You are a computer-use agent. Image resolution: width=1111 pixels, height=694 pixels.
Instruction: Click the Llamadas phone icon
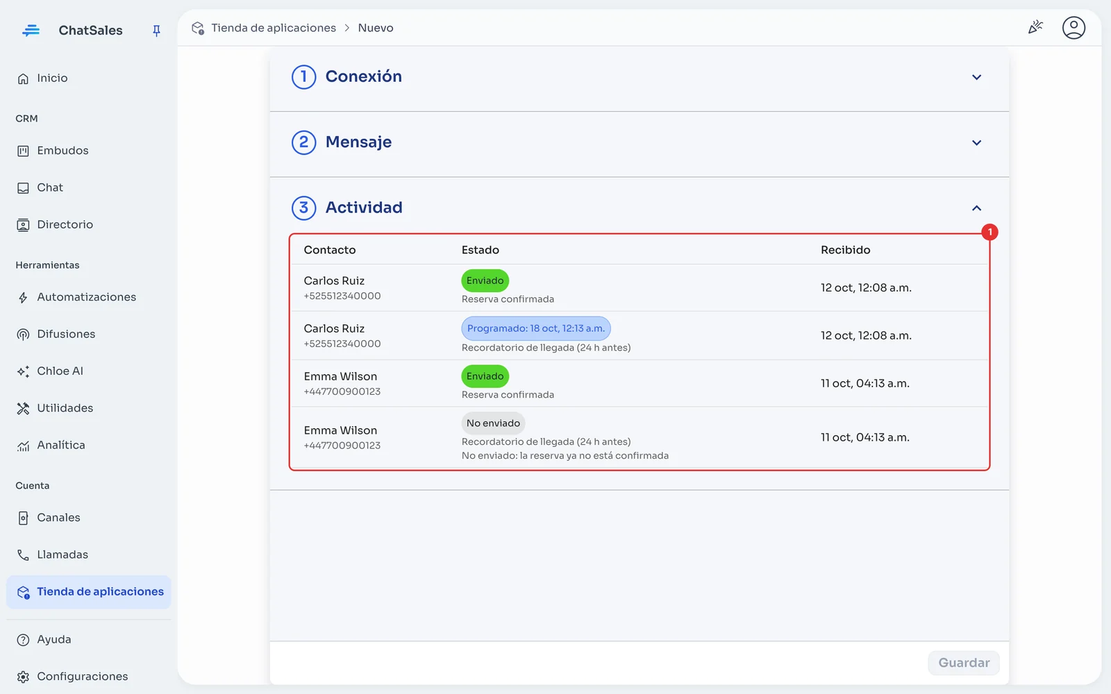(x=23, y=555)
